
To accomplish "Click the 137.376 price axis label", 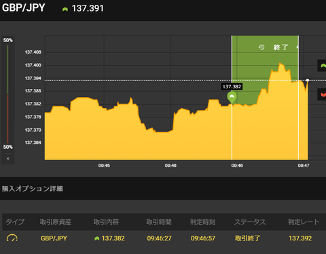I will (33, 117).
